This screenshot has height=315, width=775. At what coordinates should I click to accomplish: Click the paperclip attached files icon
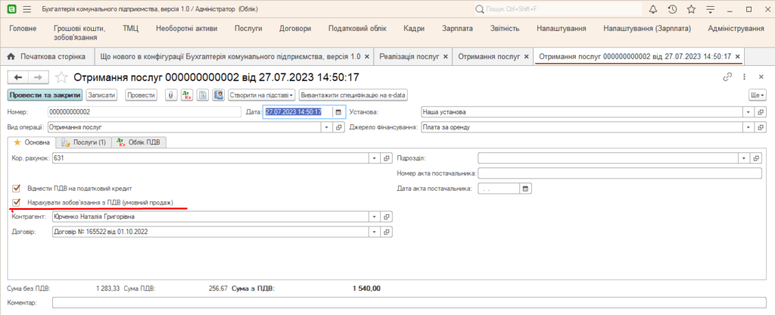(171, 95)
